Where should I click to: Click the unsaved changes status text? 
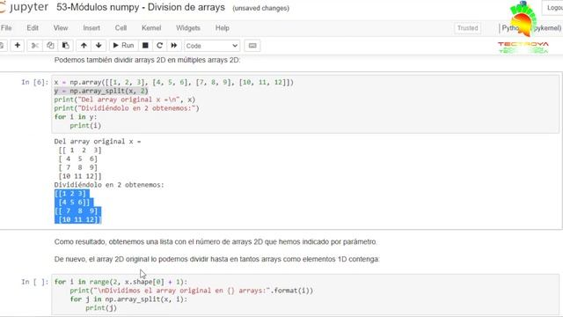coord(260,8)
